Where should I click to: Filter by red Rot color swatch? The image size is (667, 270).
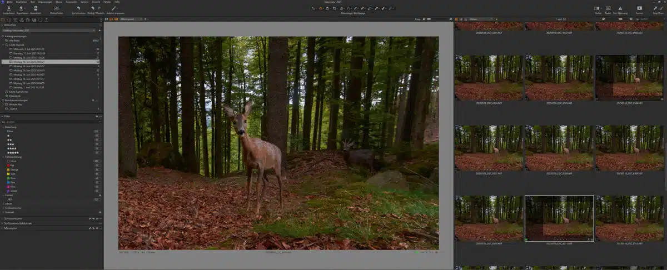click(8, 166)
